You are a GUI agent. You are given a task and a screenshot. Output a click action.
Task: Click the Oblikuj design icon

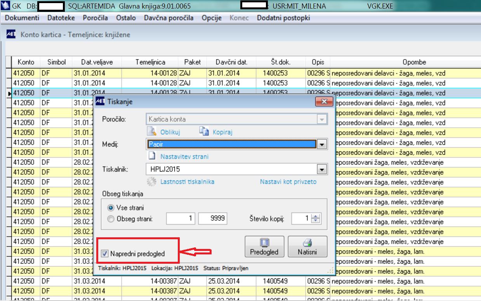(152, 132)
